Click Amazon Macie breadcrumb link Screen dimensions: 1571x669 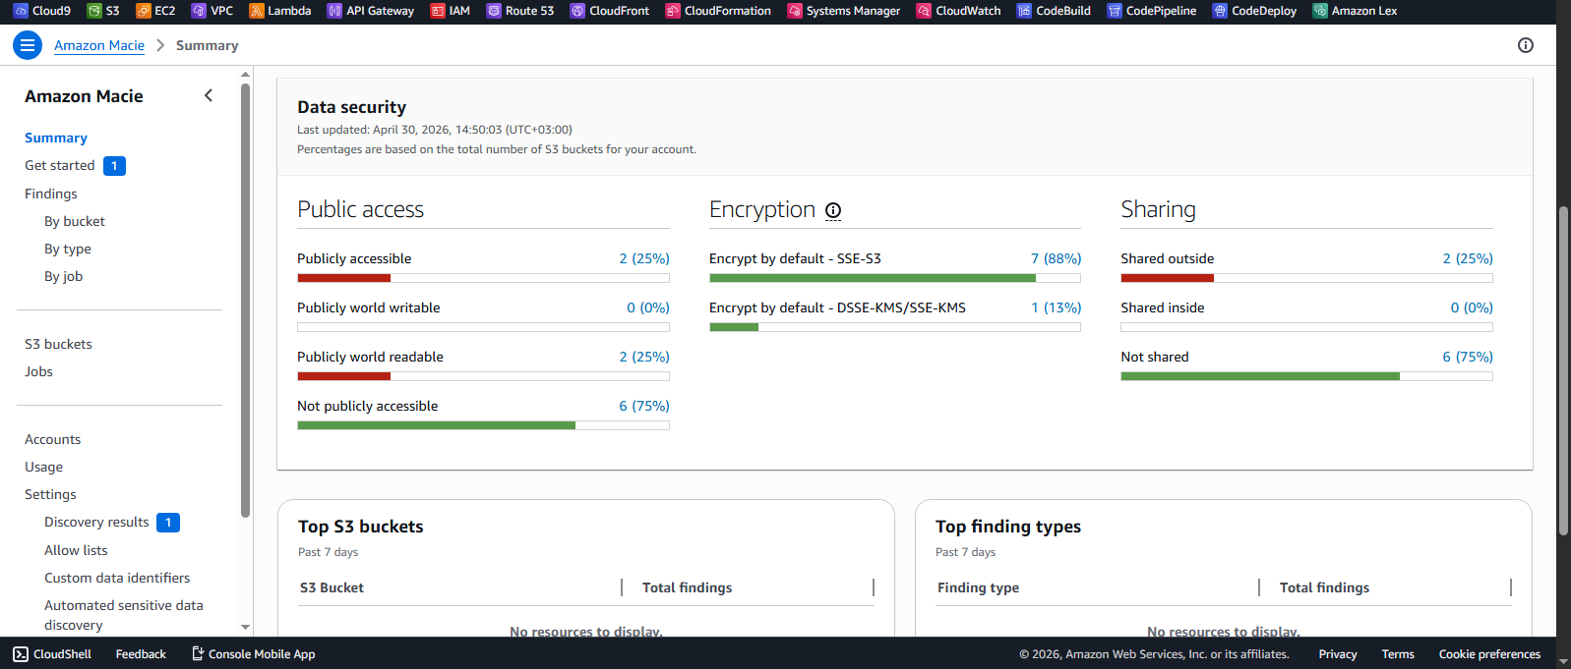(99, 45)
